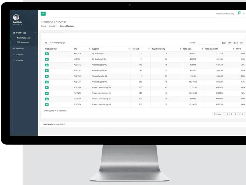Image resolution: width=246 pixels, height=185 pixels.
Task: Export table to Excel
Action: 236,43
